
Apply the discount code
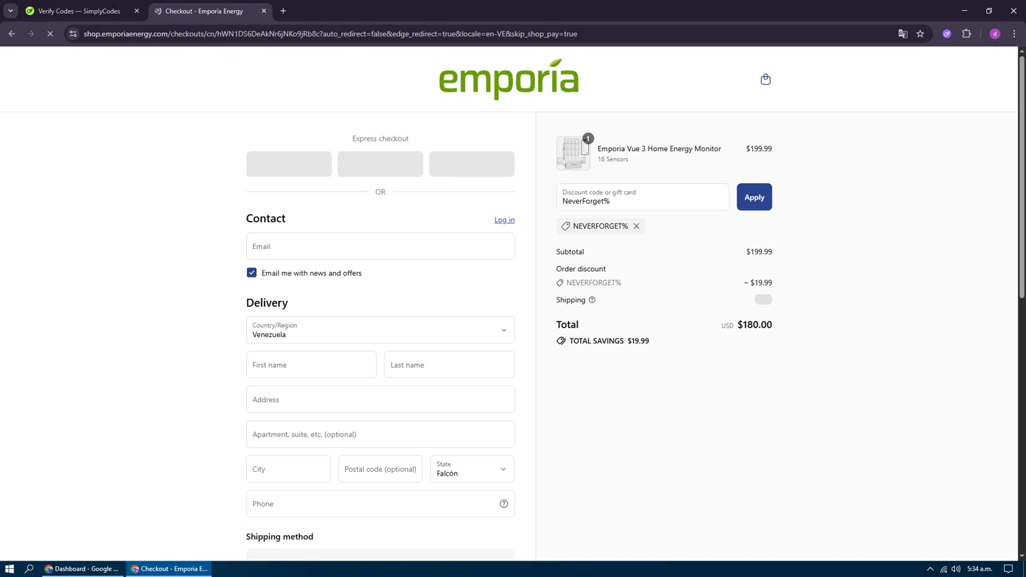click(754, 197)
